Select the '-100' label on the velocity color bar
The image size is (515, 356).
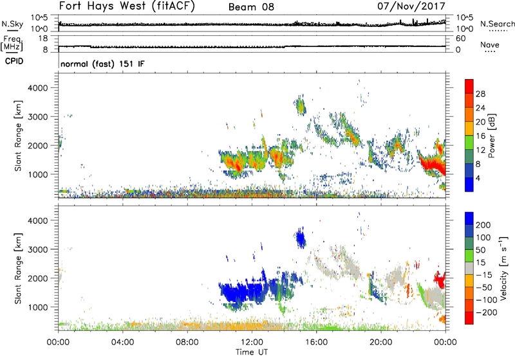(x=487, y=300)
